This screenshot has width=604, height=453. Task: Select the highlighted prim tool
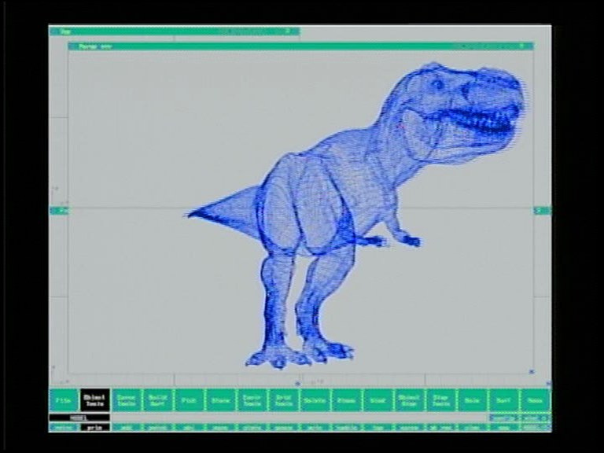coord(95,428)
